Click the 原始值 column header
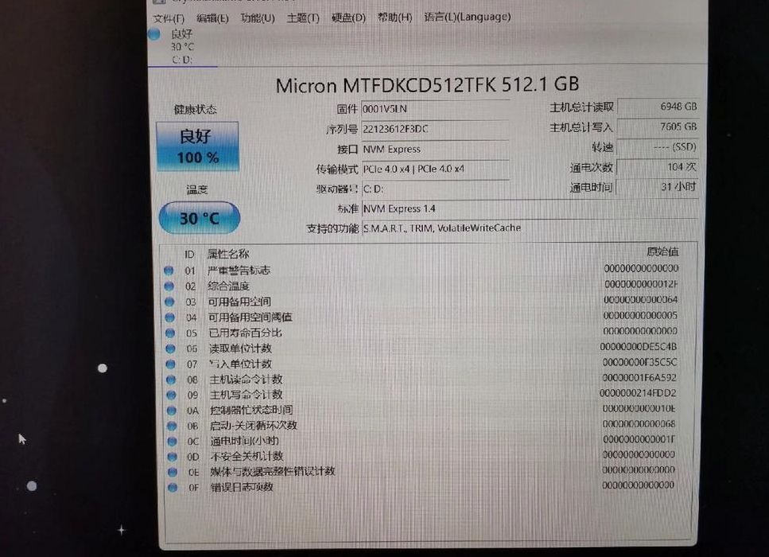769x557 pixels. tap(663, 251)
